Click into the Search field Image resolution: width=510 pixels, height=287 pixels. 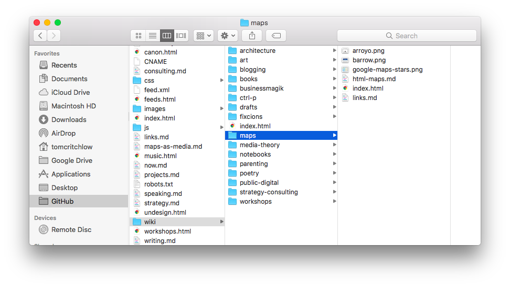click(407, 36)
